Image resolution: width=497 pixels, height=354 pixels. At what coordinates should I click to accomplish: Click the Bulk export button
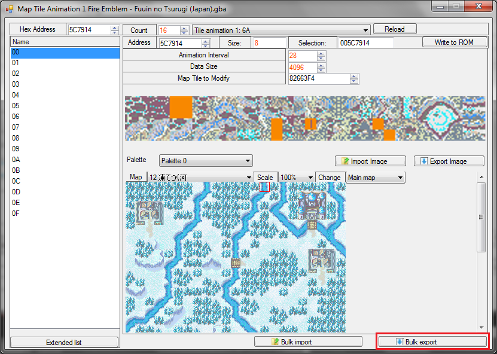[432, 341]
